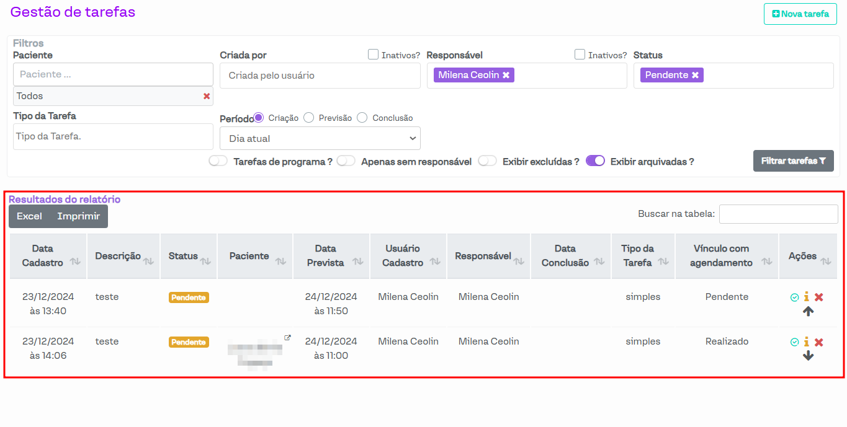
Task: Click the green complete icon in first row
Action: (x=794, y=297)
